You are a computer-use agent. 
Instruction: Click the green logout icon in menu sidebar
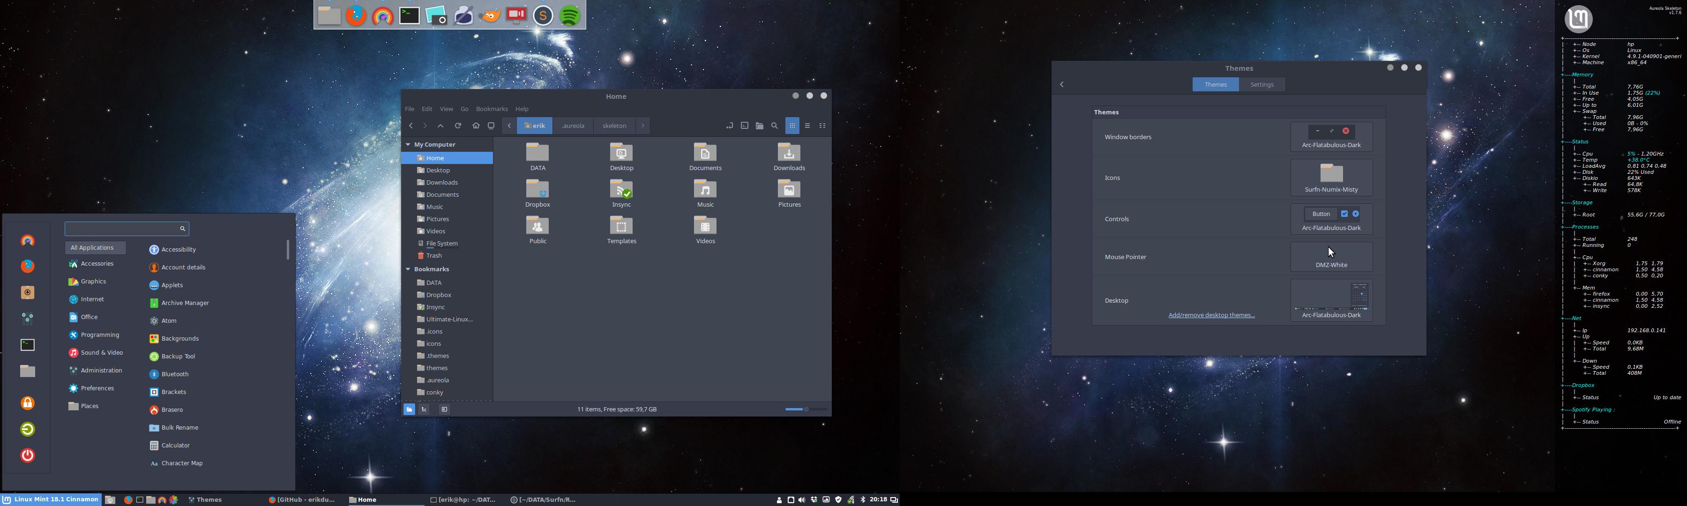pyautogui.click(x=28, y=430)
